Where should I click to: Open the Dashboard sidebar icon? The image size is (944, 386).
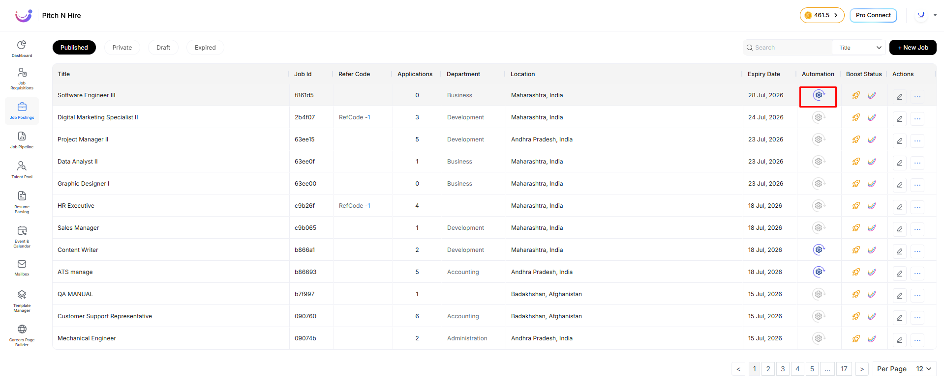(x=22, y=49)
